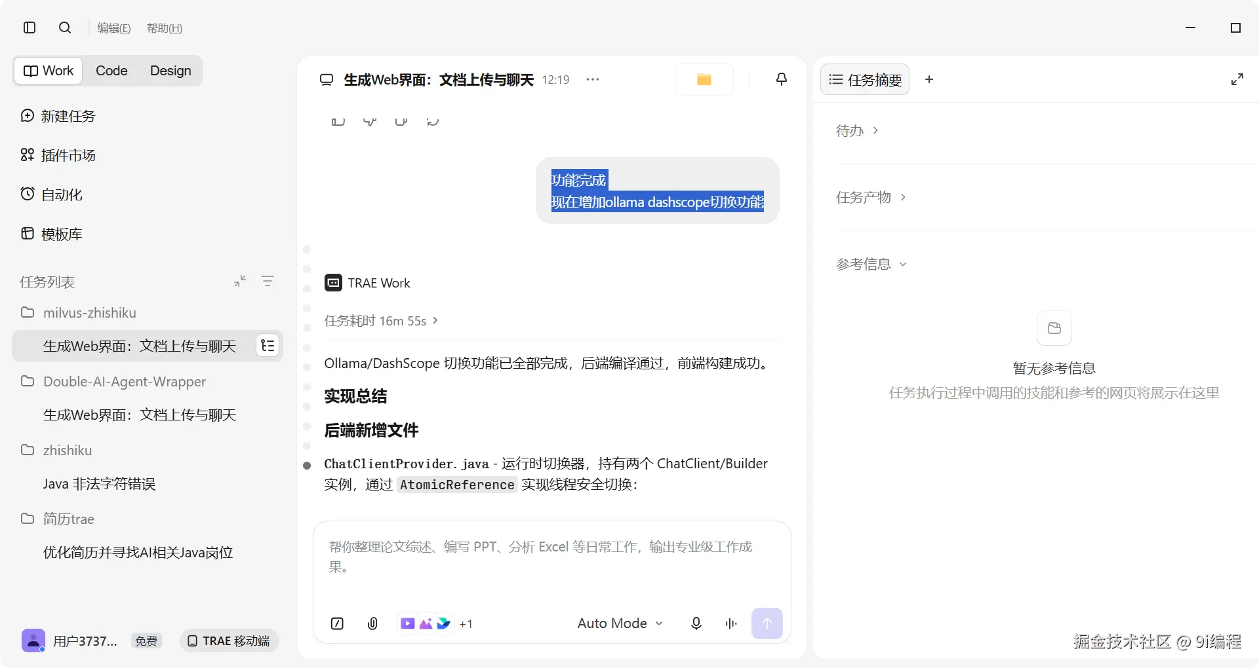This screenshot has width=1259, height=668.
Task: Click the blue bird plugin icon
Action: tap(444, 623)
